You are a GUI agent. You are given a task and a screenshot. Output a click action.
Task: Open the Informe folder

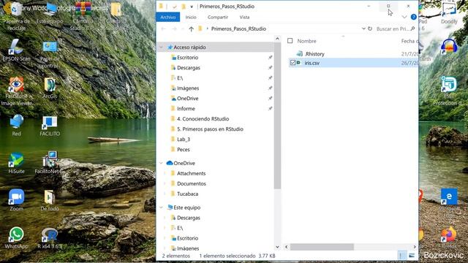[186, 109]
